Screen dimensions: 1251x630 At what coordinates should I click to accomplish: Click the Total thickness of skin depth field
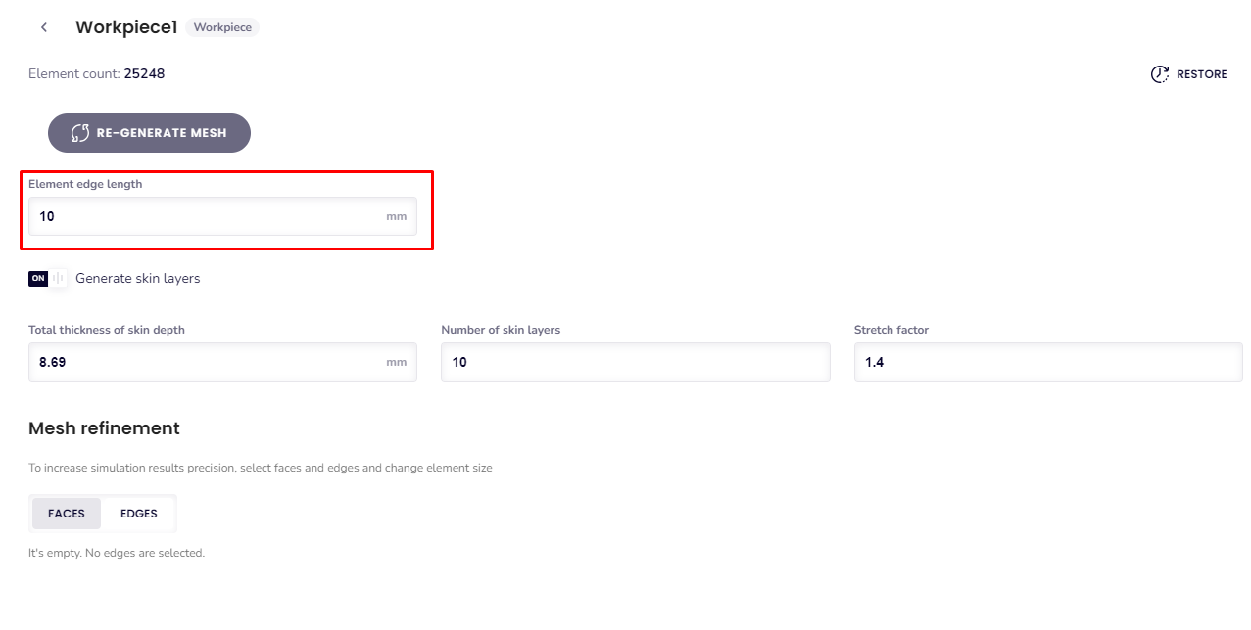tap(206, 362)
